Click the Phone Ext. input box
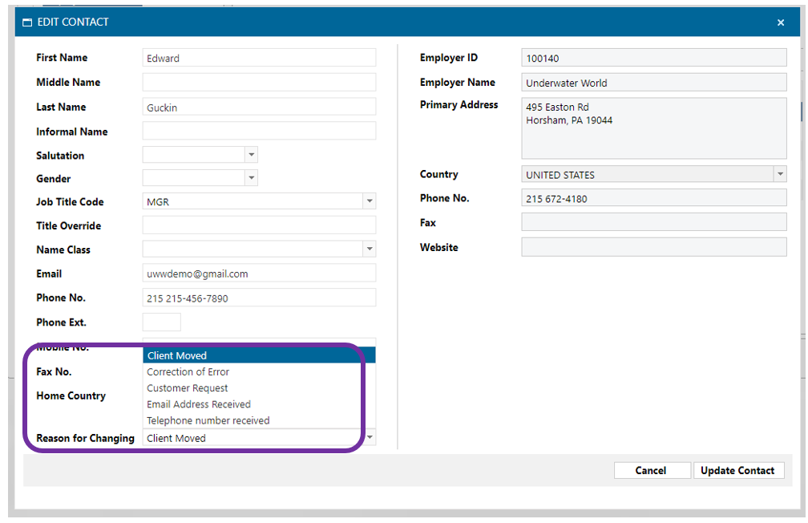Screen dimensions: 808x523 [161, 322]
